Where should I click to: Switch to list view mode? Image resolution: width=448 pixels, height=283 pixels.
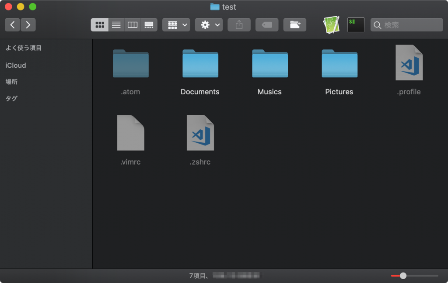[116, 25]
